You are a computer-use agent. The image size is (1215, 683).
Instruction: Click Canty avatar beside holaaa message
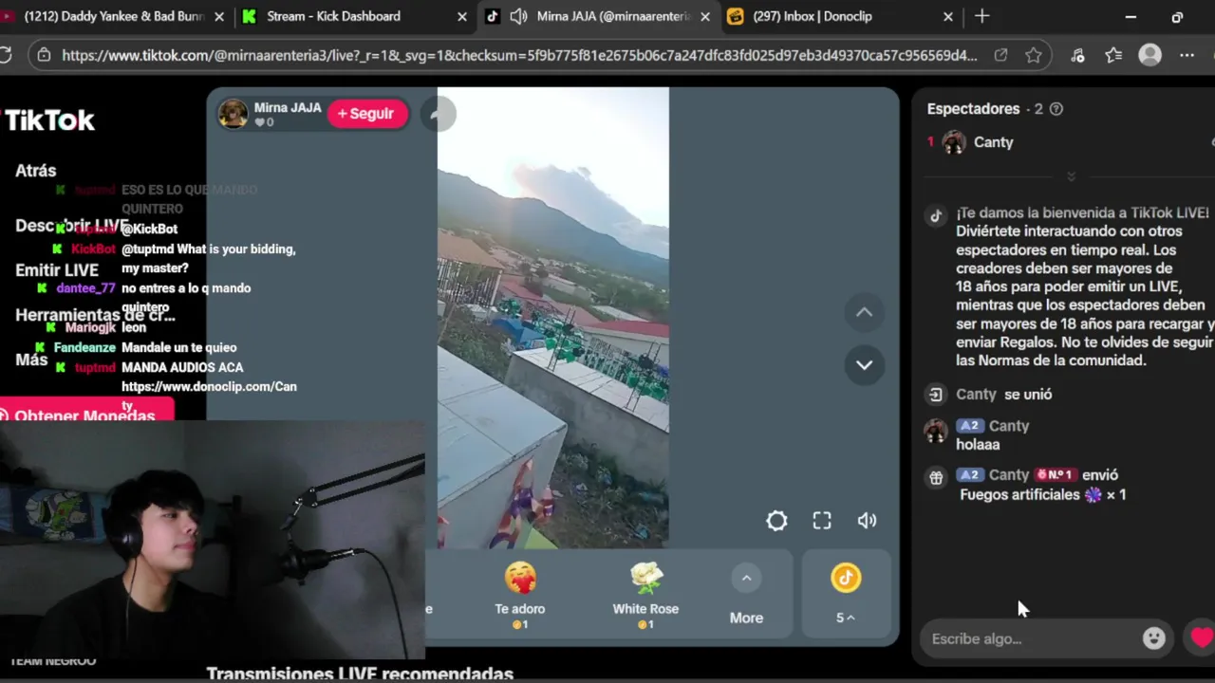coord(936,432)
